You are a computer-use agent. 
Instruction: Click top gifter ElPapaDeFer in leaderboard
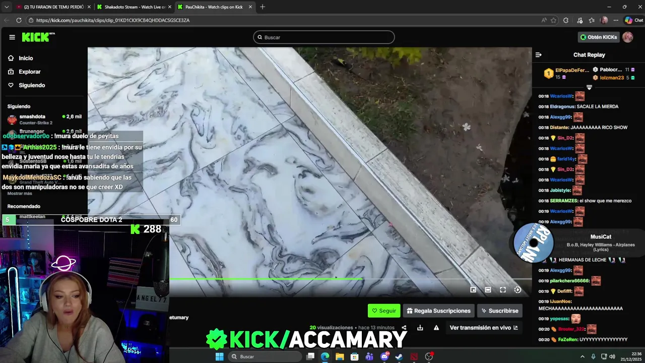point(572,70)
